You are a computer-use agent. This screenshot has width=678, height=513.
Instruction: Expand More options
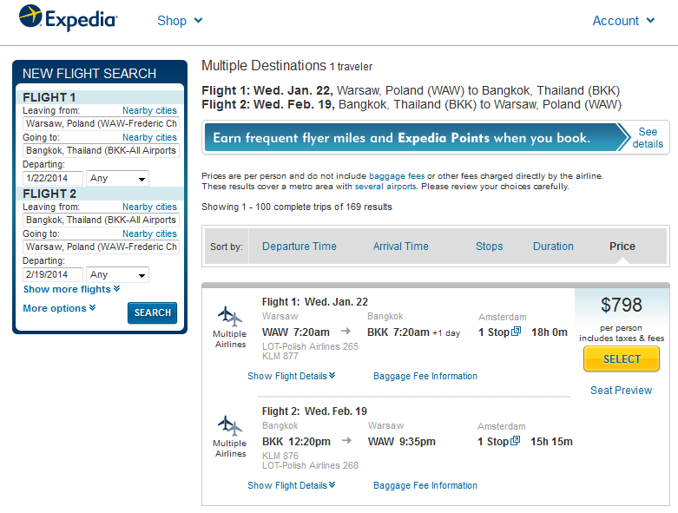[x=59, y=308]
